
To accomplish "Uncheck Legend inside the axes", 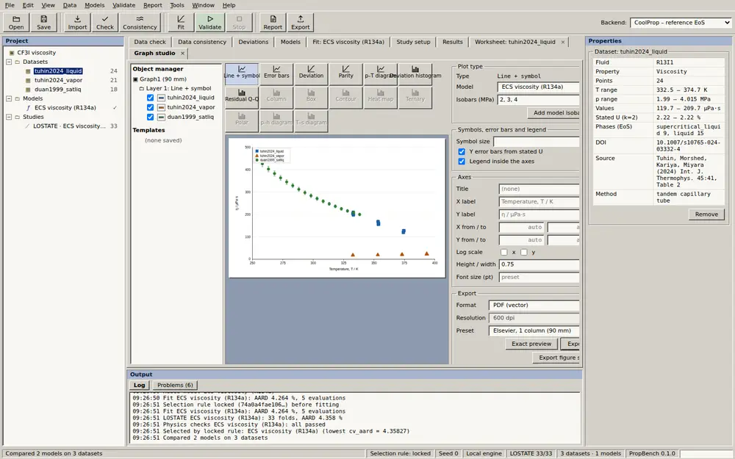I will point(462,162).
